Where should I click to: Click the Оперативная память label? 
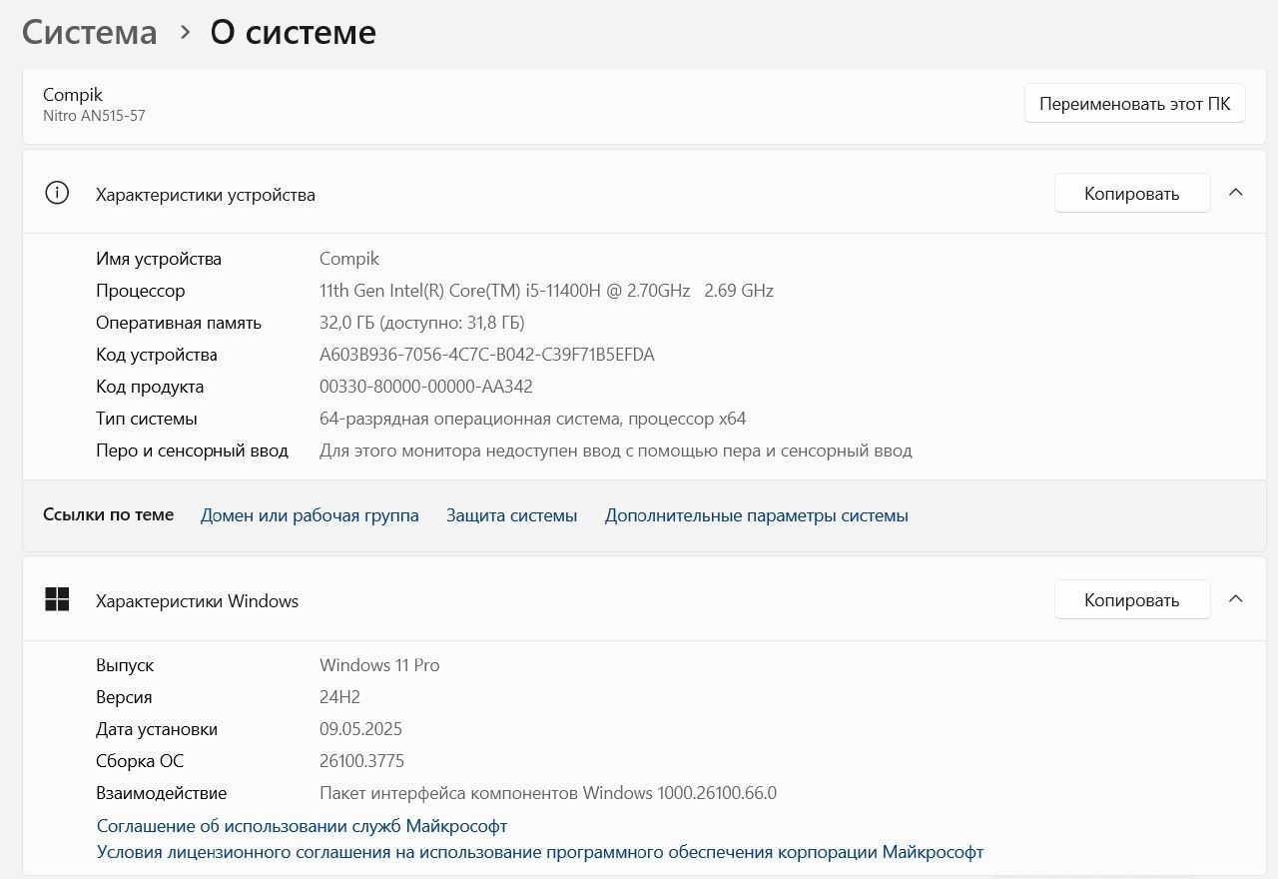(x=179, y=323)
